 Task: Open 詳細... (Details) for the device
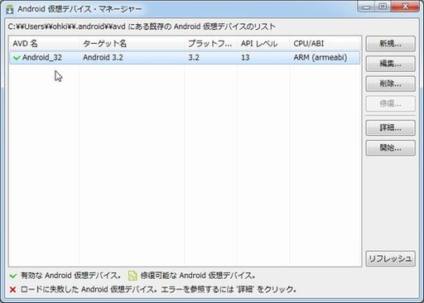[x=390, y=127]
